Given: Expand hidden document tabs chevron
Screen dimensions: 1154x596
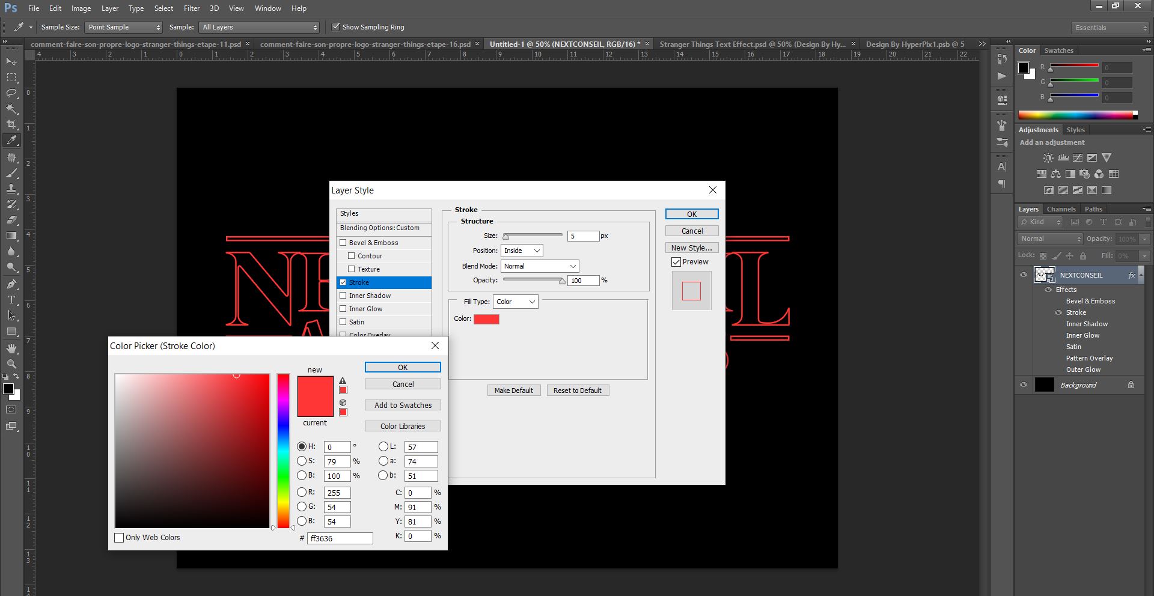Looking at the screenshot, I should [982, 44].
